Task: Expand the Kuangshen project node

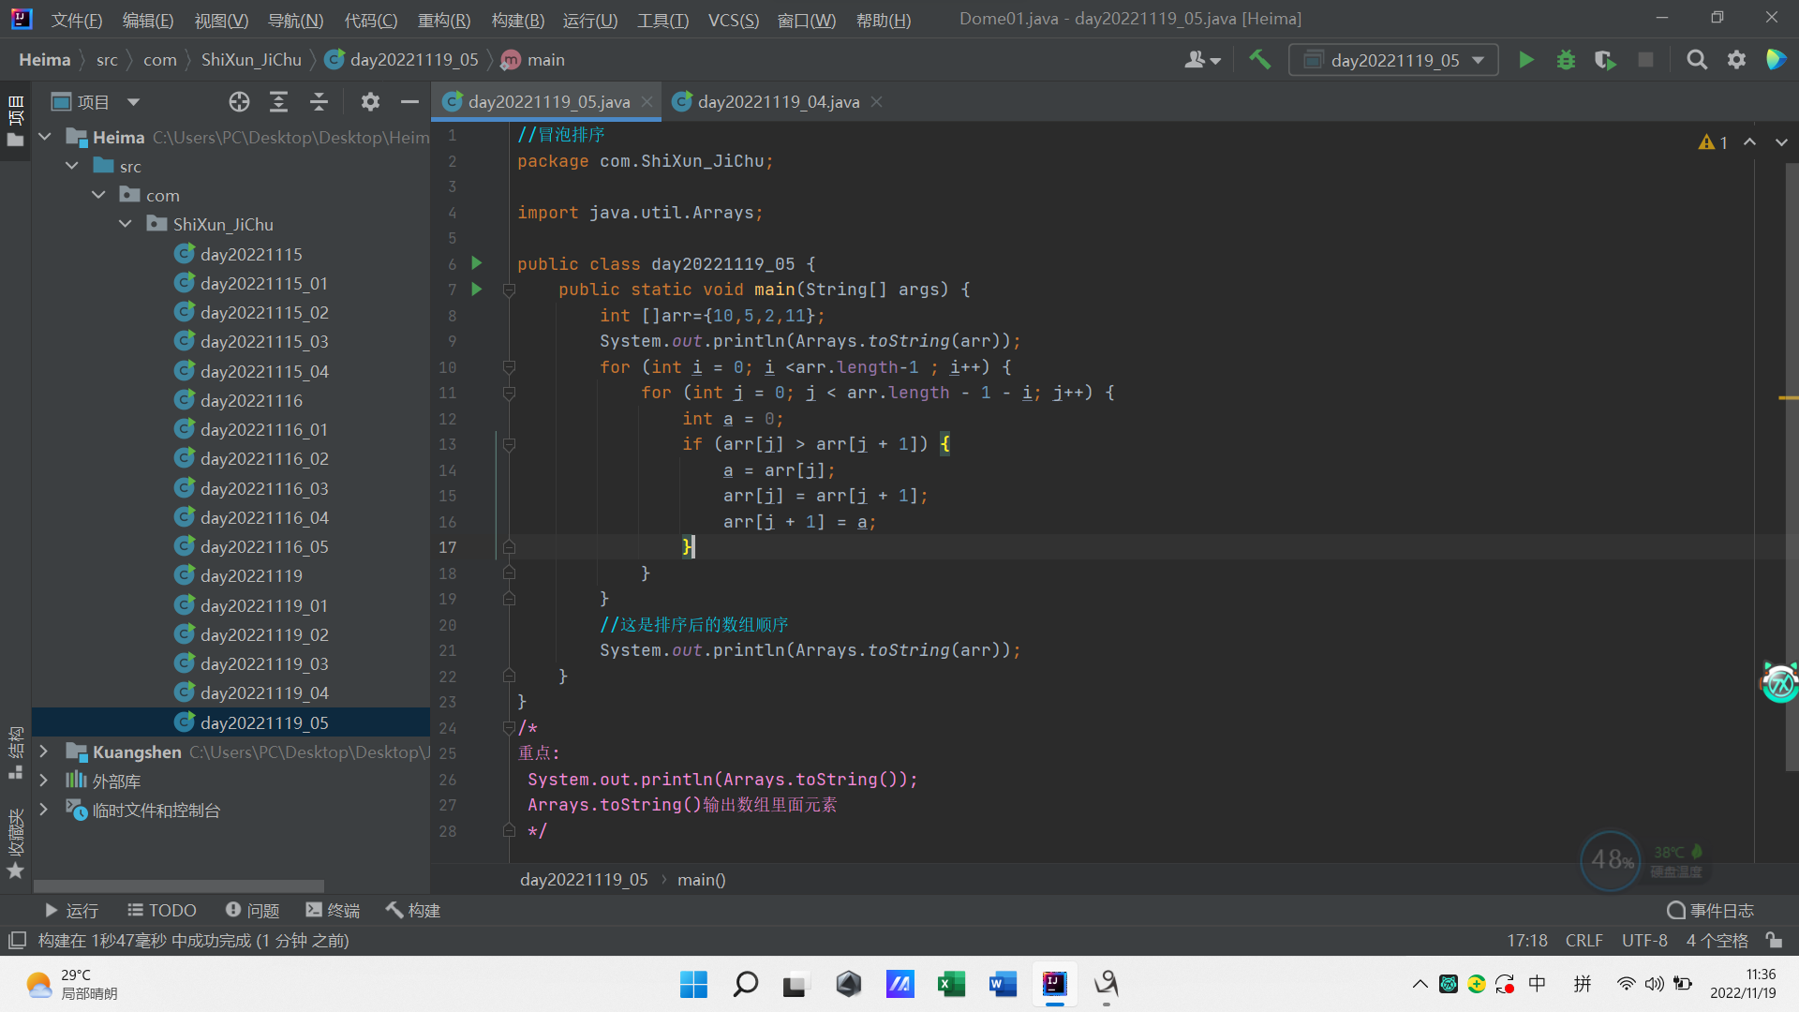Action: (x=43, y=752)
